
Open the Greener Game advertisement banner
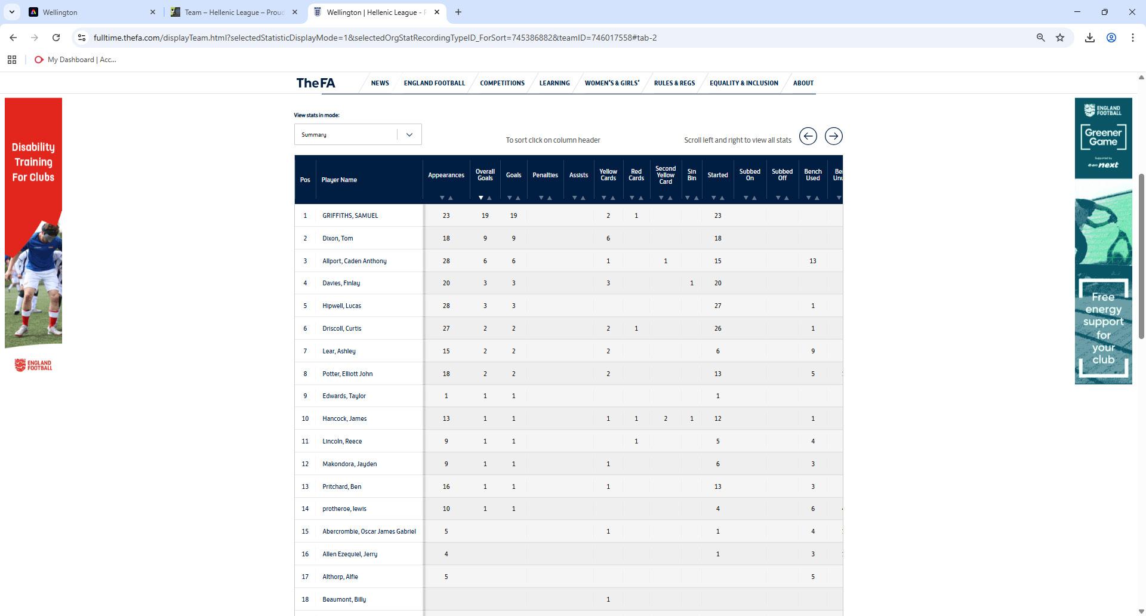tap(1103, 241)
